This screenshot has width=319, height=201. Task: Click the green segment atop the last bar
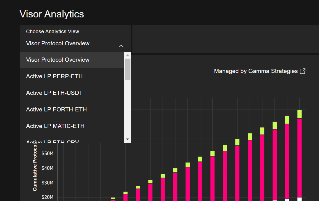[x=299, y=114]
